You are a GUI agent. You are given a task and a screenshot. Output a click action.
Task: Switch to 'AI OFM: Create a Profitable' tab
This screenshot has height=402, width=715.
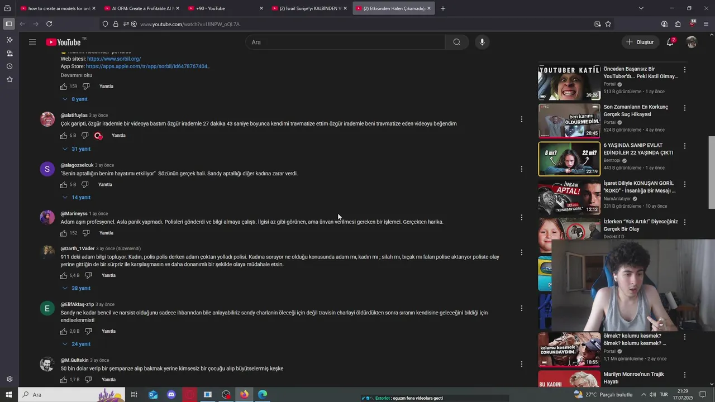point(142,8)
